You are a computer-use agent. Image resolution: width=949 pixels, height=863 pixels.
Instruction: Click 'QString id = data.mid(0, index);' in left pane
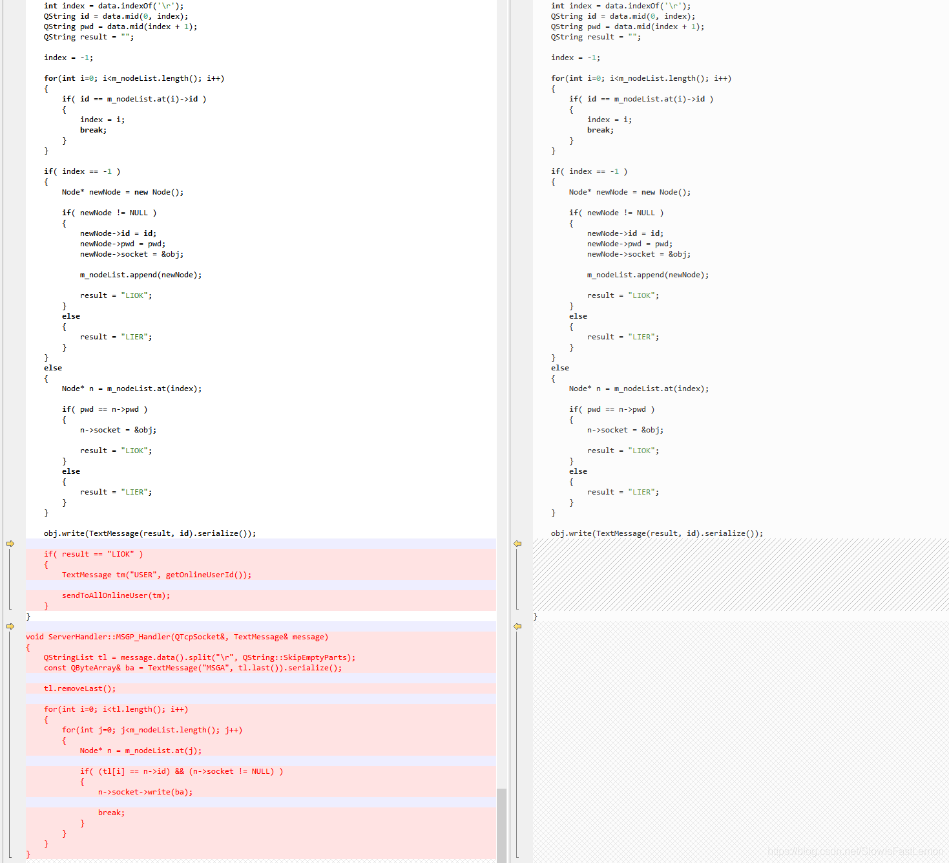coord(116,16)
